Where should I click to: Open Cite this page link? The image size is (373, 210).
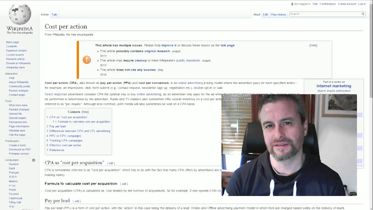[x=17, y=135]
